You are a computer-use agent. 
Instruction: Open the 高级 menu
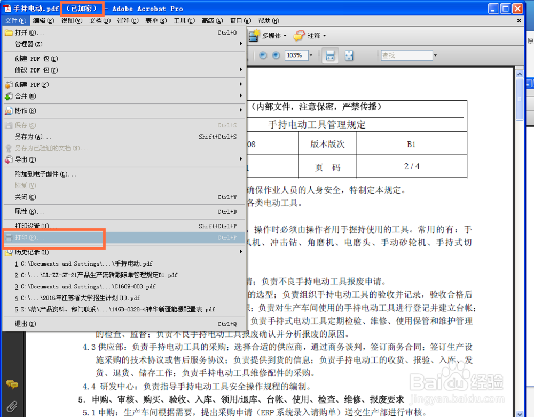[211, 21]
